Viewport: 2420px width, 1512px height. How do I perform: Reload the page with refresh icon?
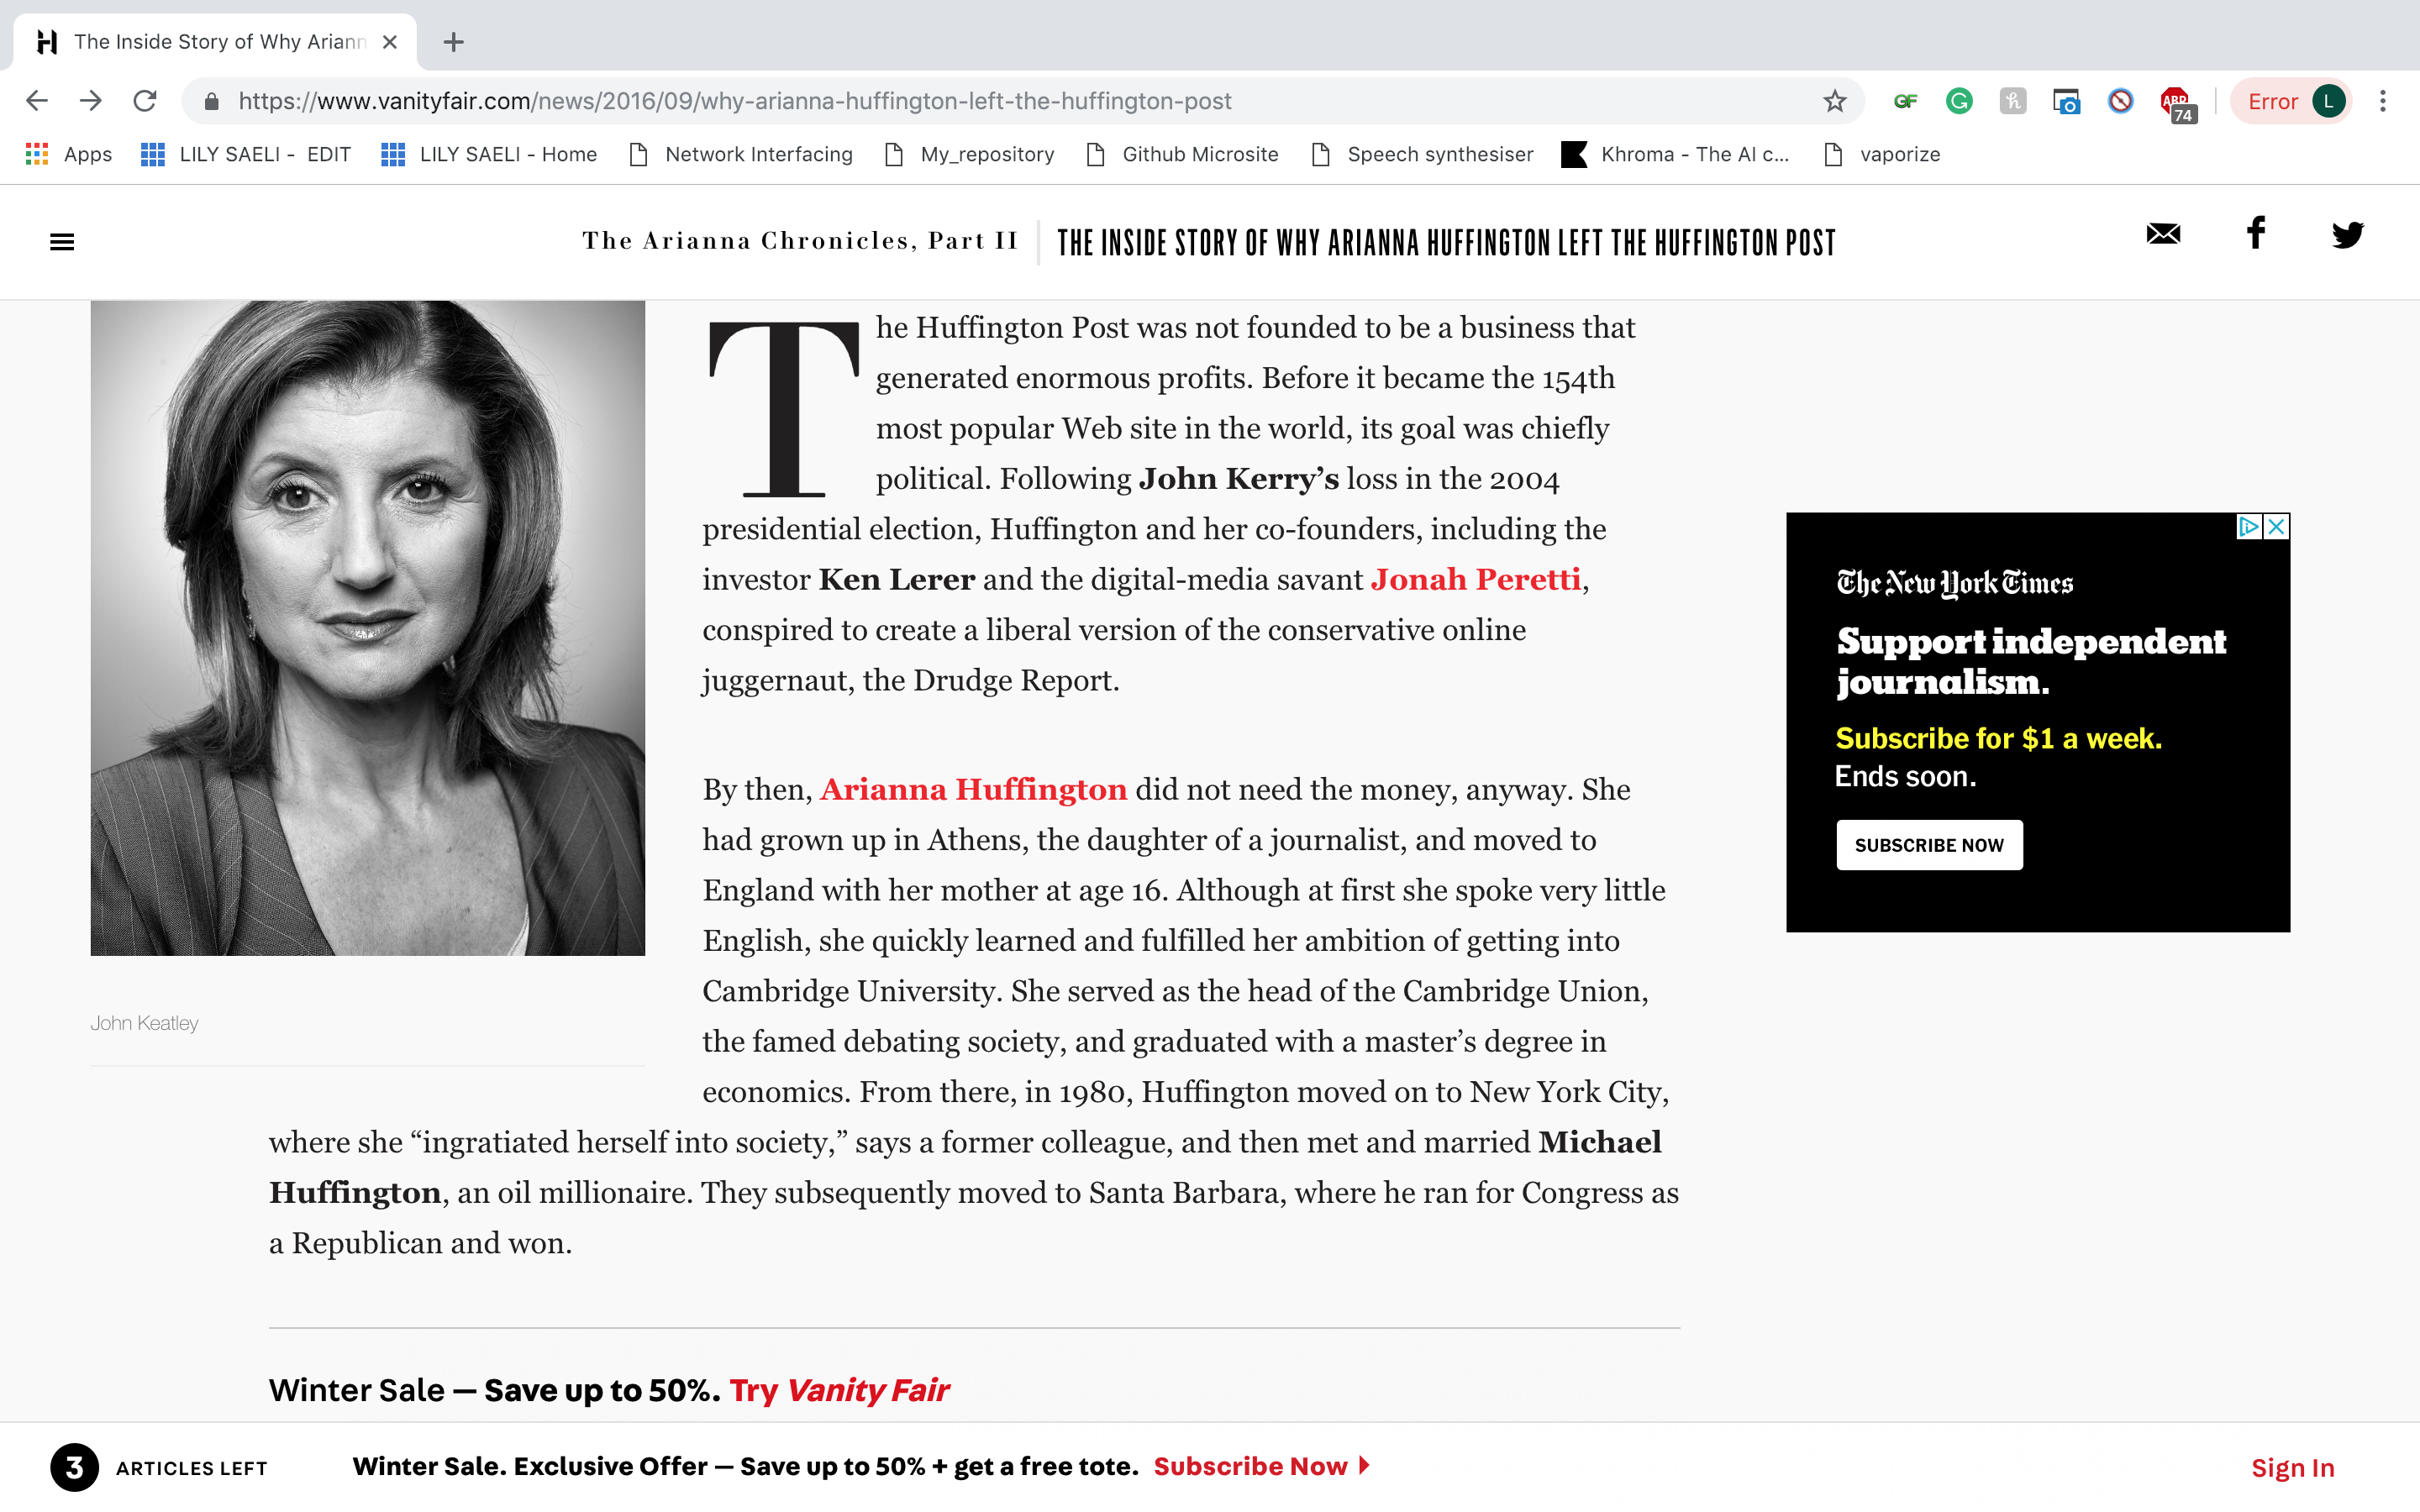(145, 101)
